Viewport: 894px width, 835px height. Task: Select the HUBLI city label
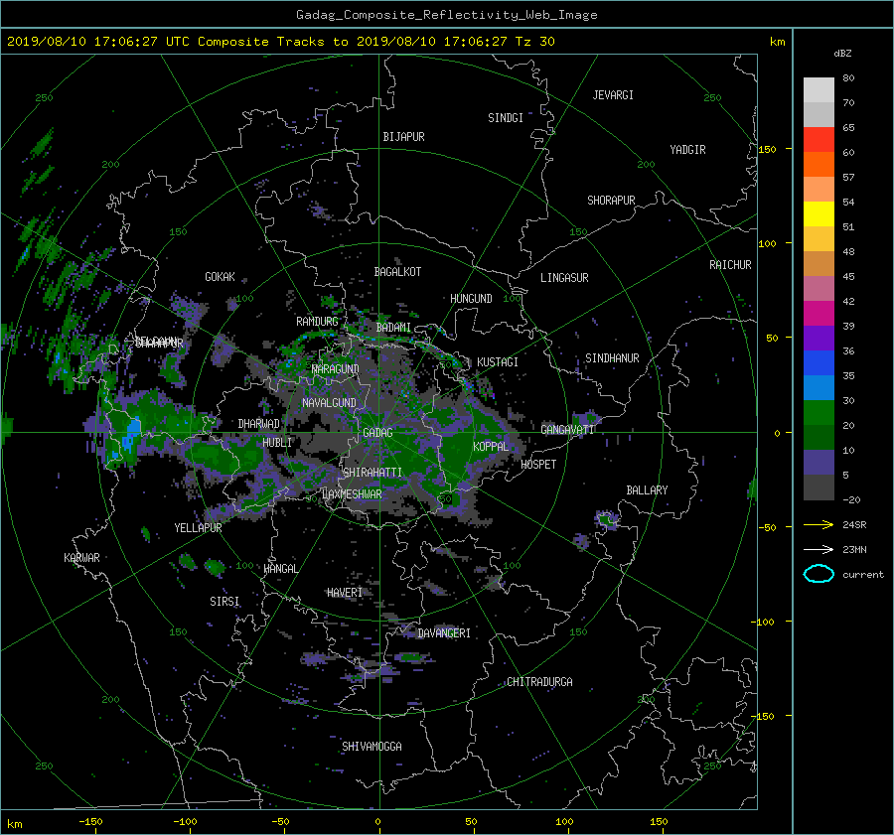[277, 443]
